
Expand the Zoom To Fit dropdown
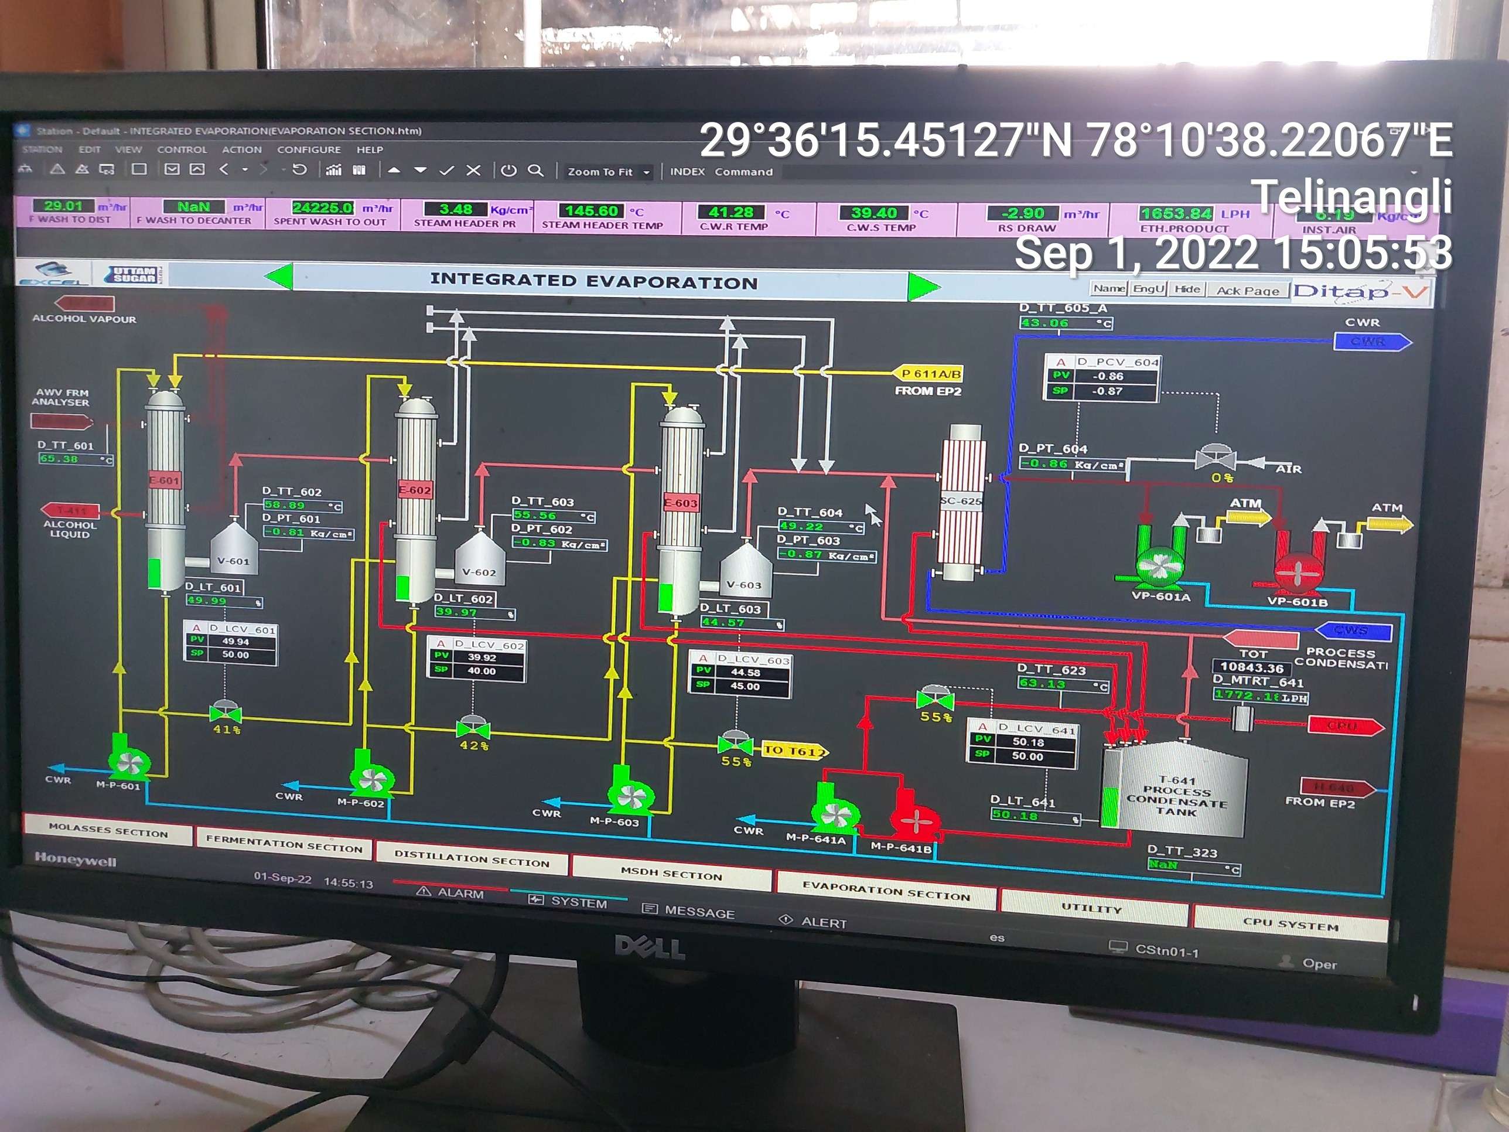tap(646, 173)
